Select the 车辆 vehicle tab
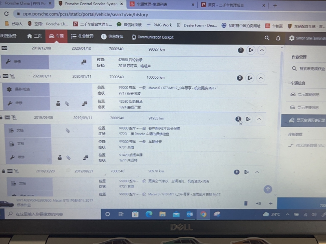The image size is (326, 244). coord(56,36)
